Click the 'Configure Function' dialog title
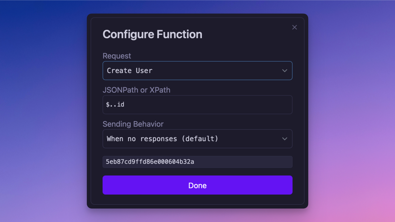Image resolution: width=395 pixels, height=222 pixels. 152,34
